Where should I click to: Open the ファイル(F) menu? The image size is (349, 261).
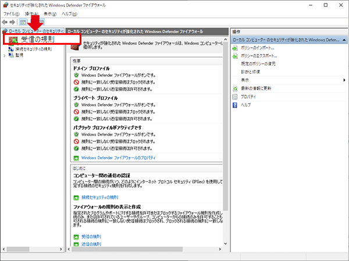[x=12, y=14]
